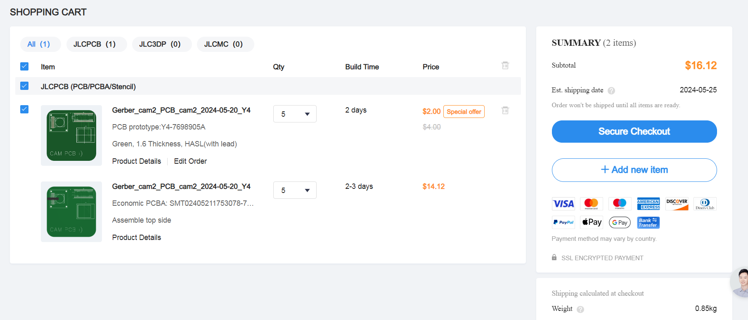This screenshot has height=320, width=748.
Task: Click the 2-3 days build time
Action: [x=359, y=186]
